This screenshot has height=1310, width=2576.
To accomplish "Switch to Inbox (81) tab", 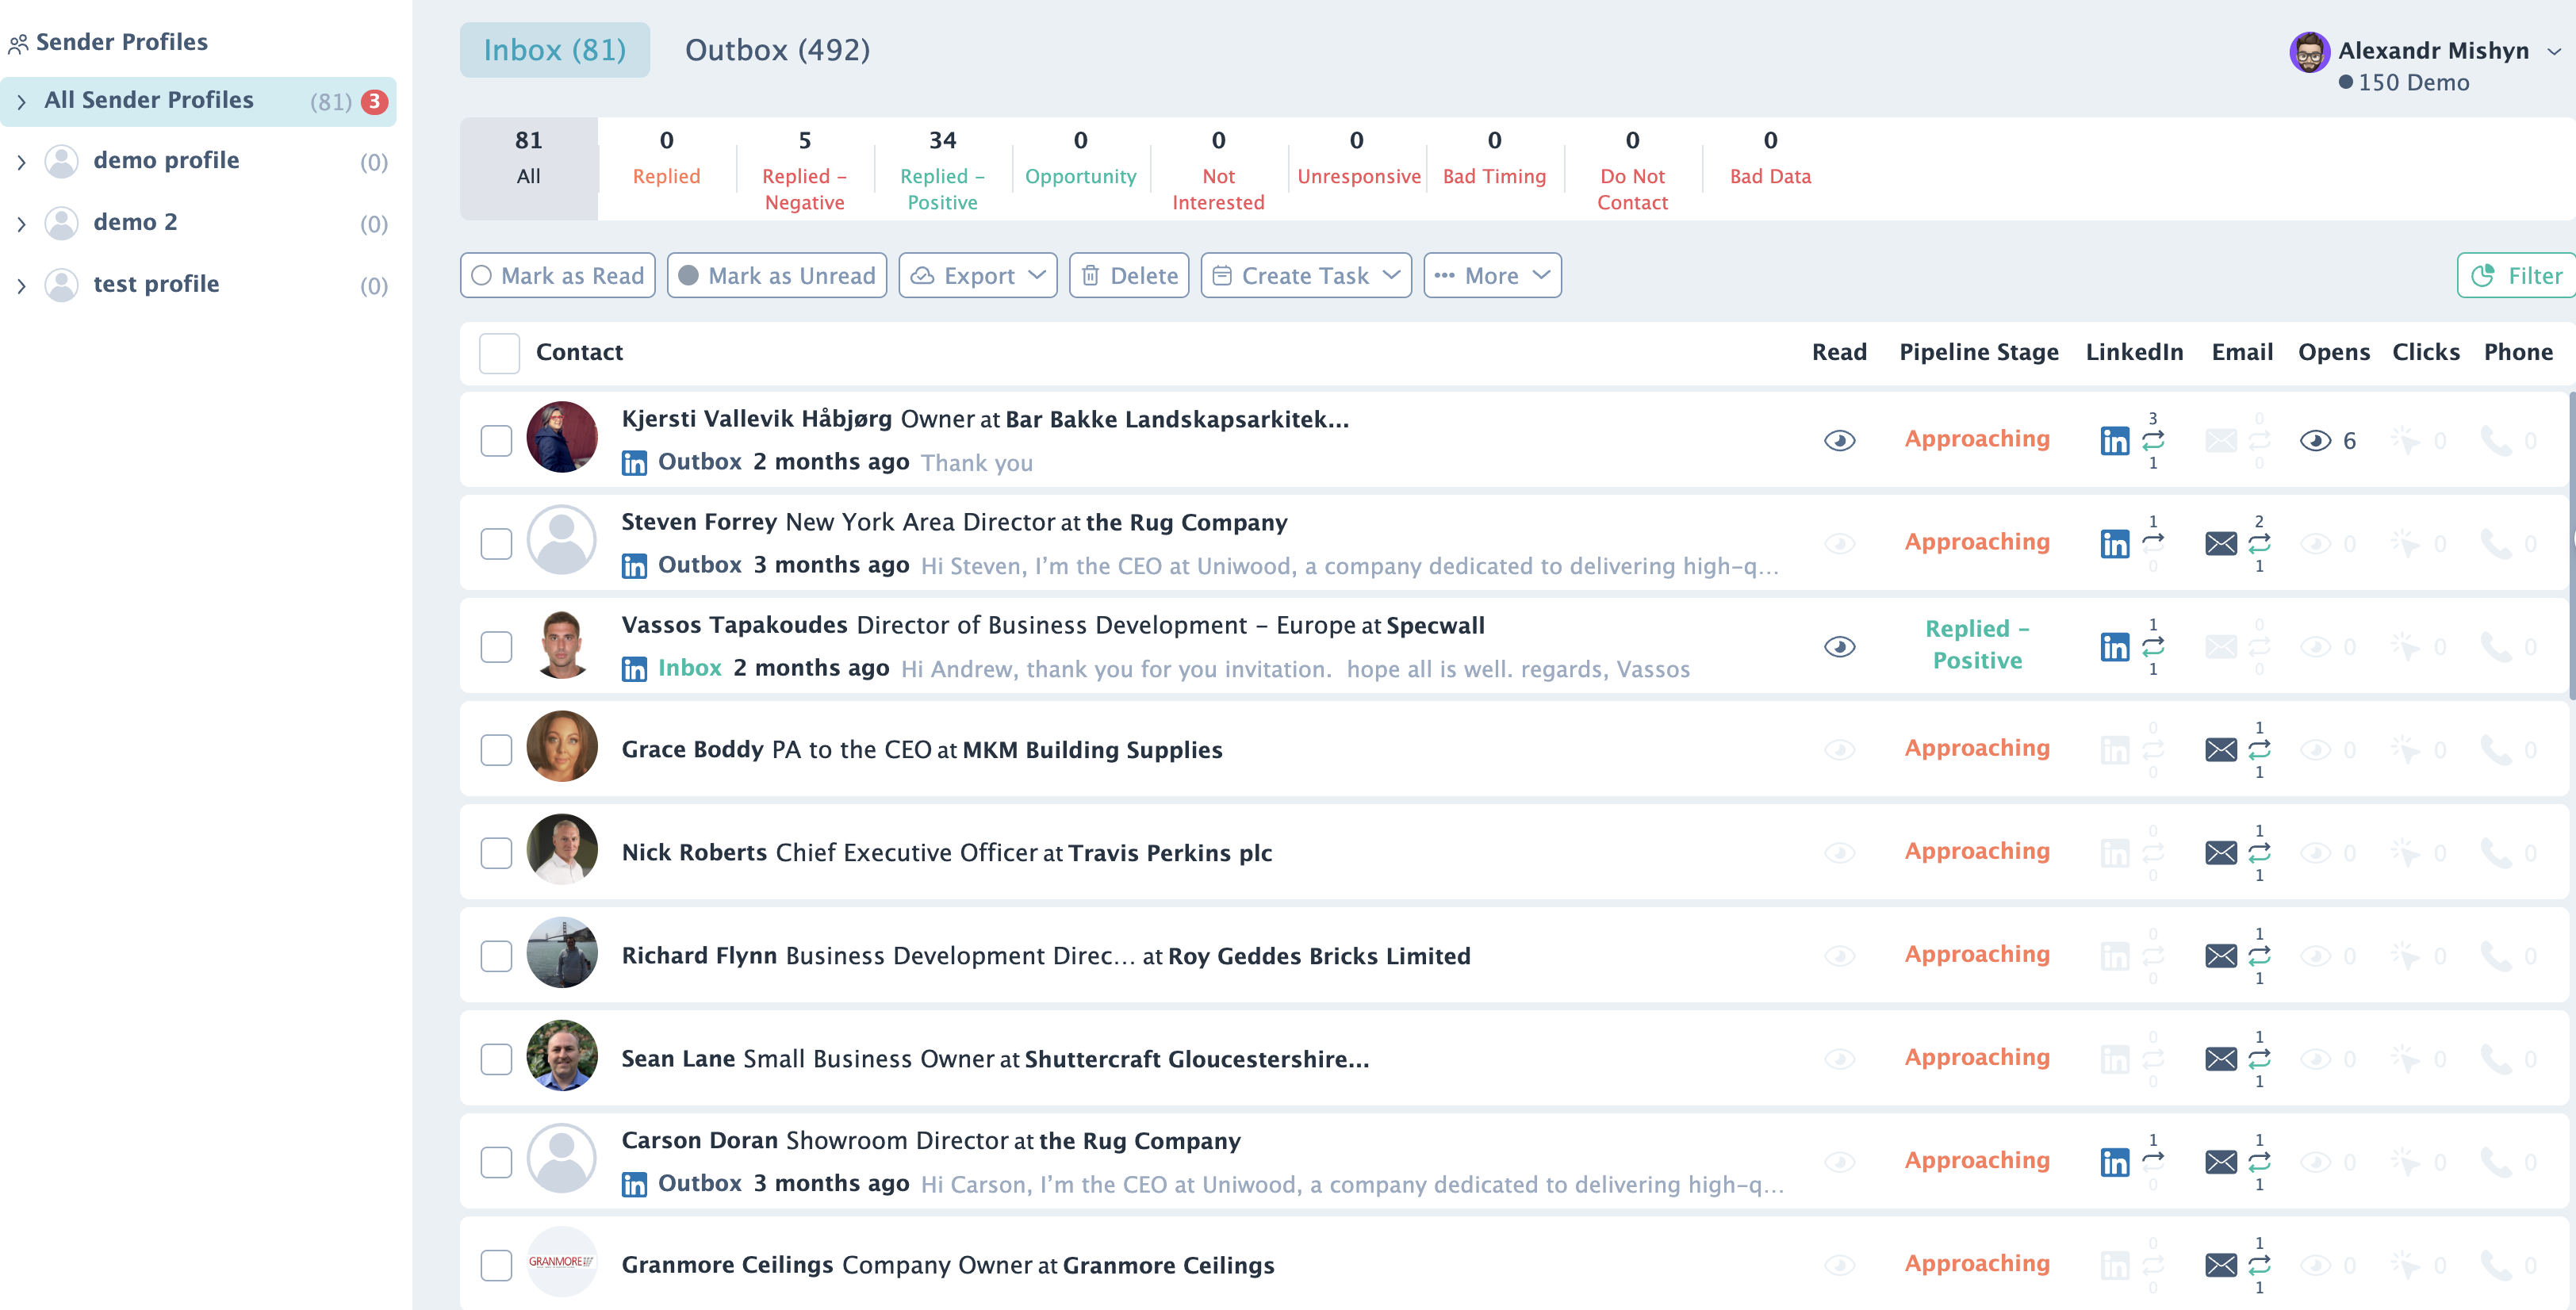I will [x=554, y=50].
